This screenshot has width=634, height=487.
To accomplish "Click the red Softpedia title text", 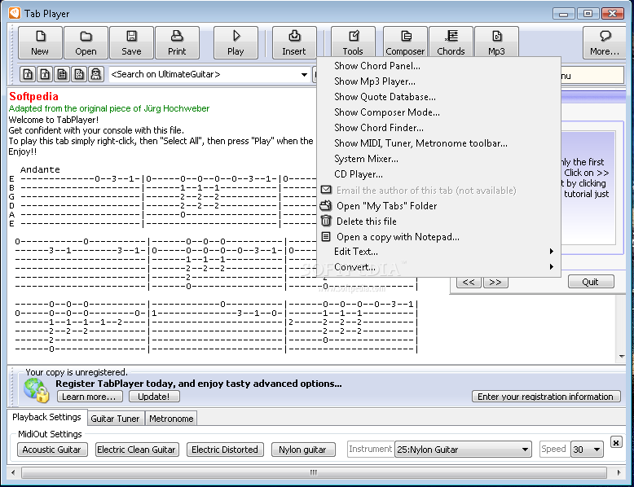I will click(33, 97).
